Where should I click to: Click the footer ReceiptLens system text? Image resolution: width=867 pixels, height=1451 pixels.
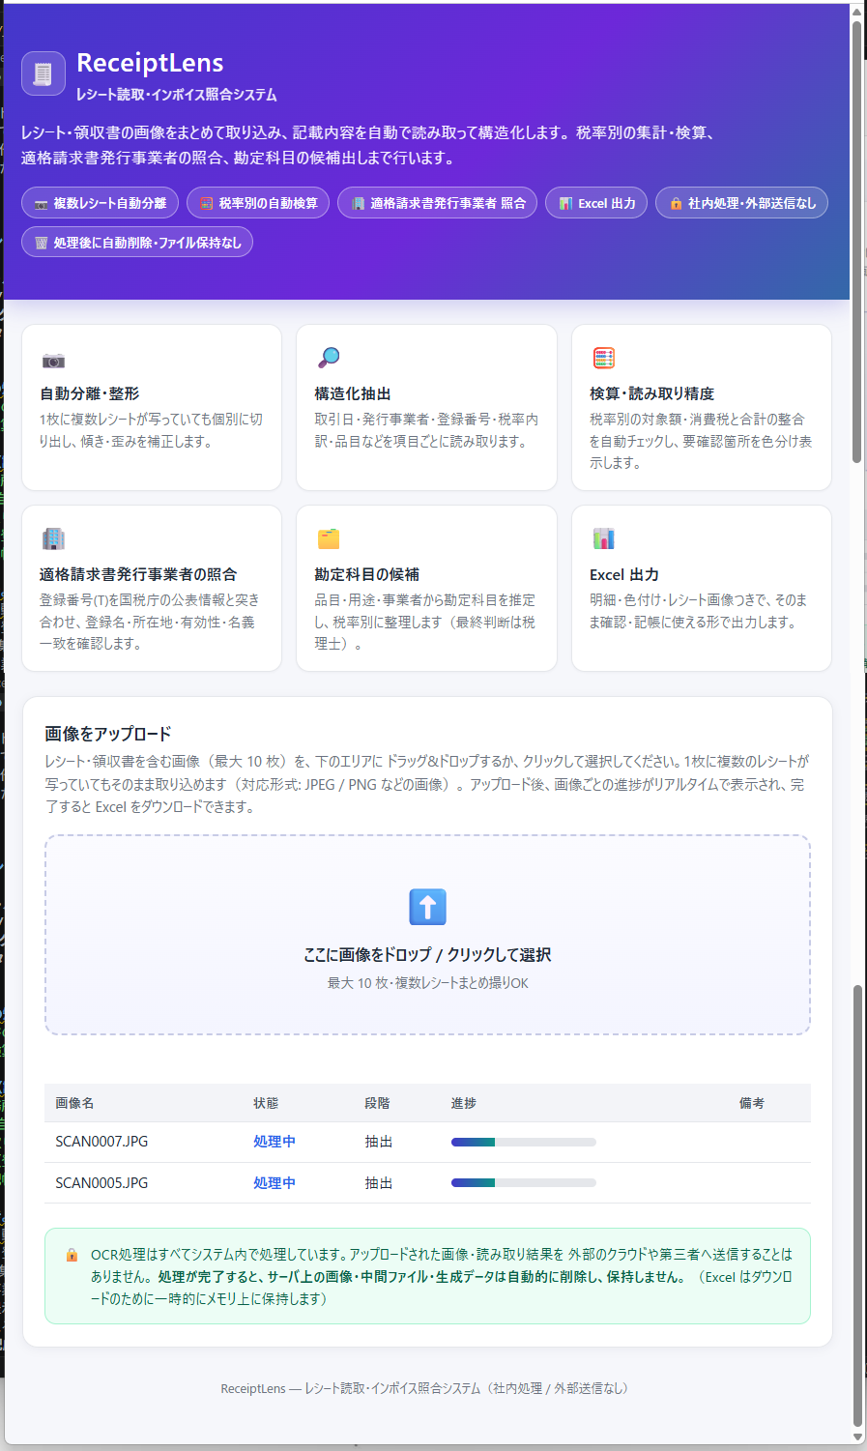[x=427, y=1388]
